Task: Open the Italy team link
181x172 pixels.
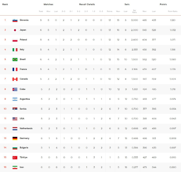Action: click(22, 49)
